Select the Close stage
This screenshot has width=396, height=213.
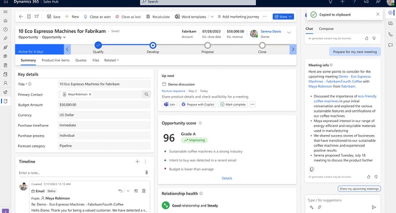(262, 45)
